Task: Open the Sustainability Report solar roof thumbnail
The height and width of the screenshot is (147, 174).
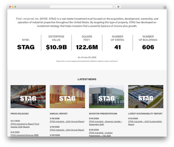Action: 145,97
